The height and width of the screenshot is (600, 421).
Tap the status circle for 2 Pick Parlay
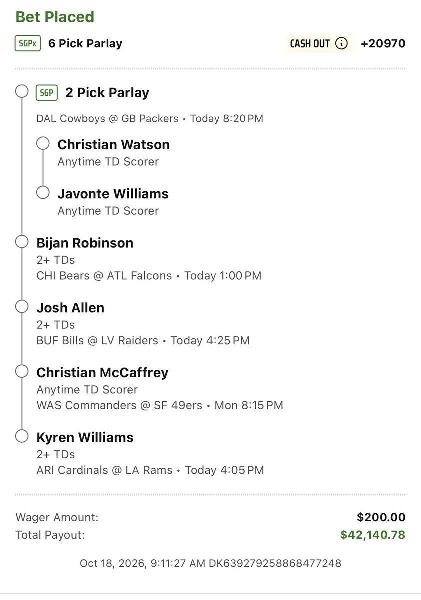click(22, 92)
